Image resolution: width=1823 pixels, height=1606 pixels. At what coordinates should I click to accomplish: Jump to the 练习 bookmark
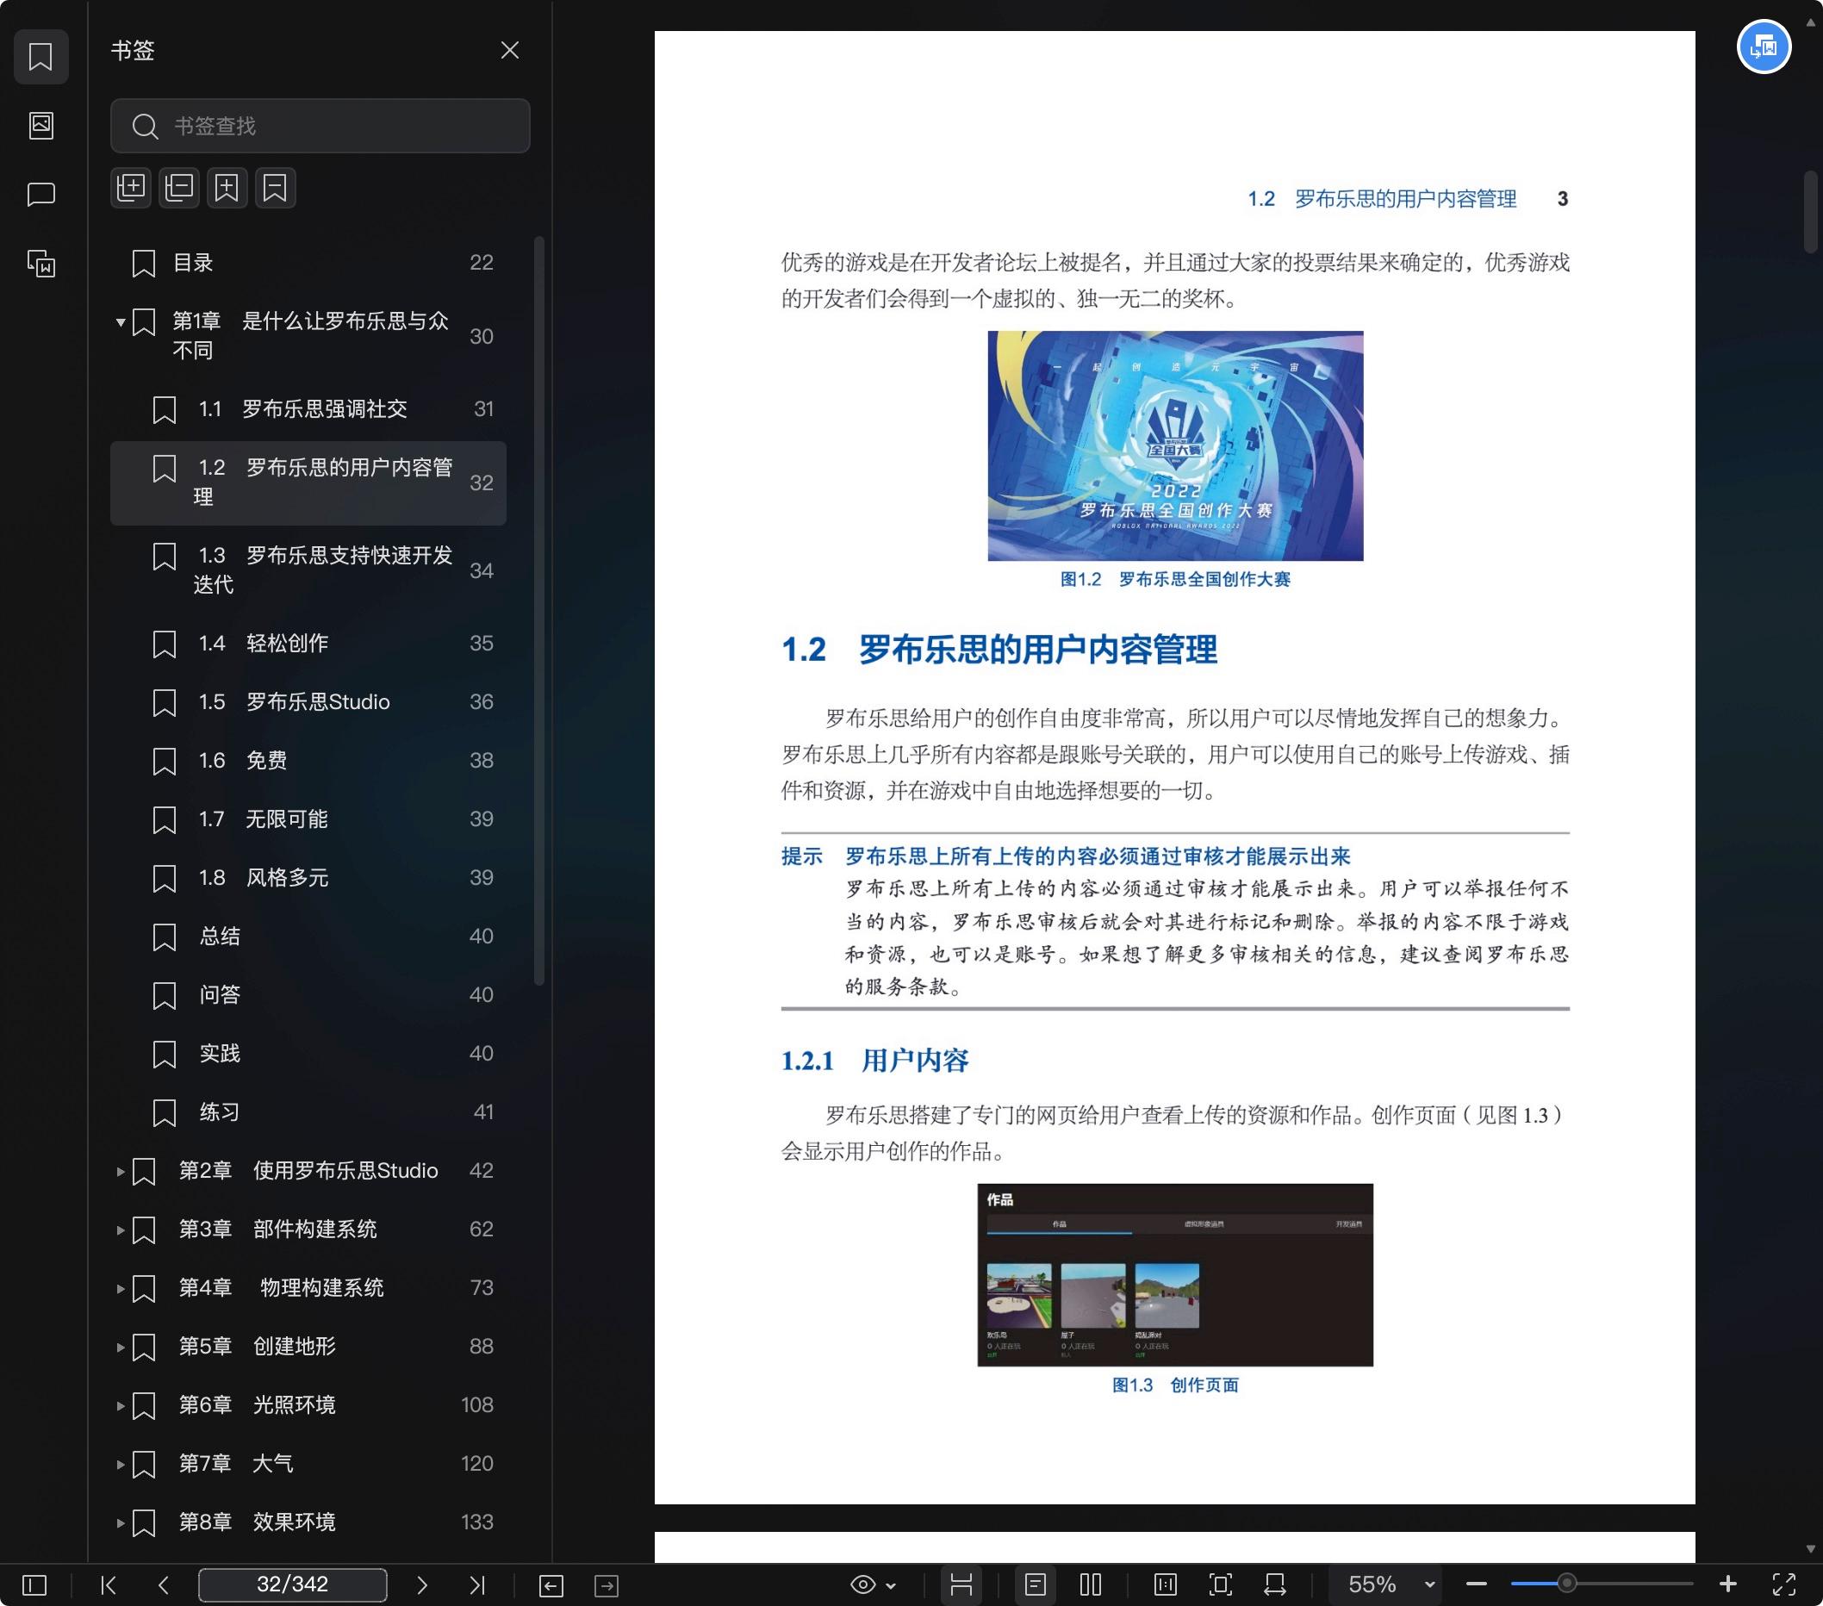click(x=308, y=1112)
